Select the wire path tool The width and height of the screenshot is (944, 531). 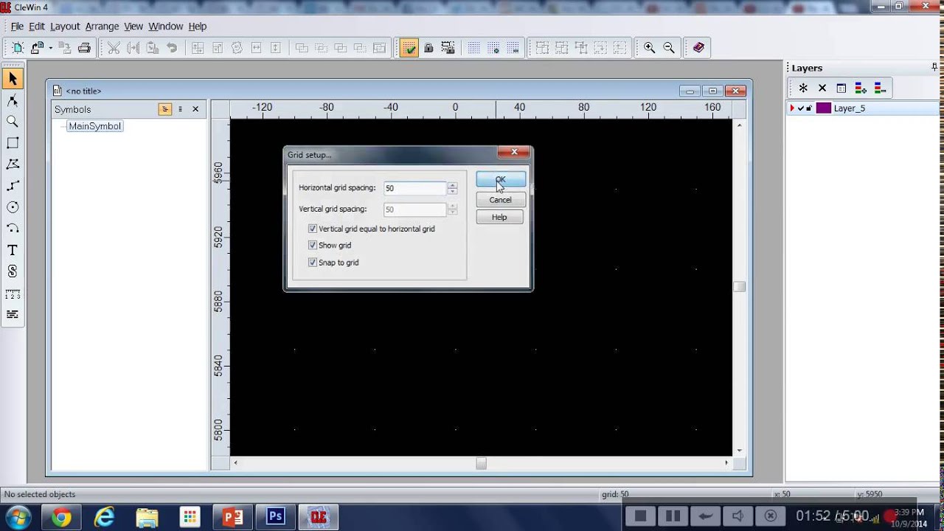tap(12, 186)
